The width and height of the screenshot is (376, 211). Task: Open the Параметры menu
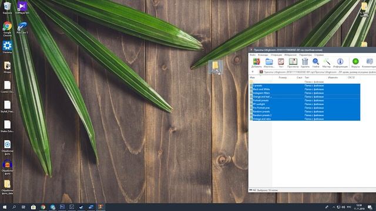coord(305,55)
